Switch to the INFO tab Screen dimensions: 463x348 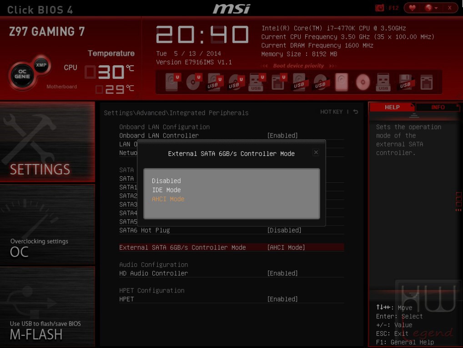click(438, 107)
